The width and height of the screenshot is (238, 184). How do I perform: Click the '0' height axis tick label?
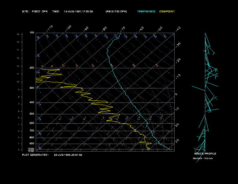[x=19, y=150]
